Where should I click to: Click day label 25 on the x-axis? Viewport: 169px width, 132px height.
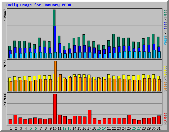coord(129,128)
